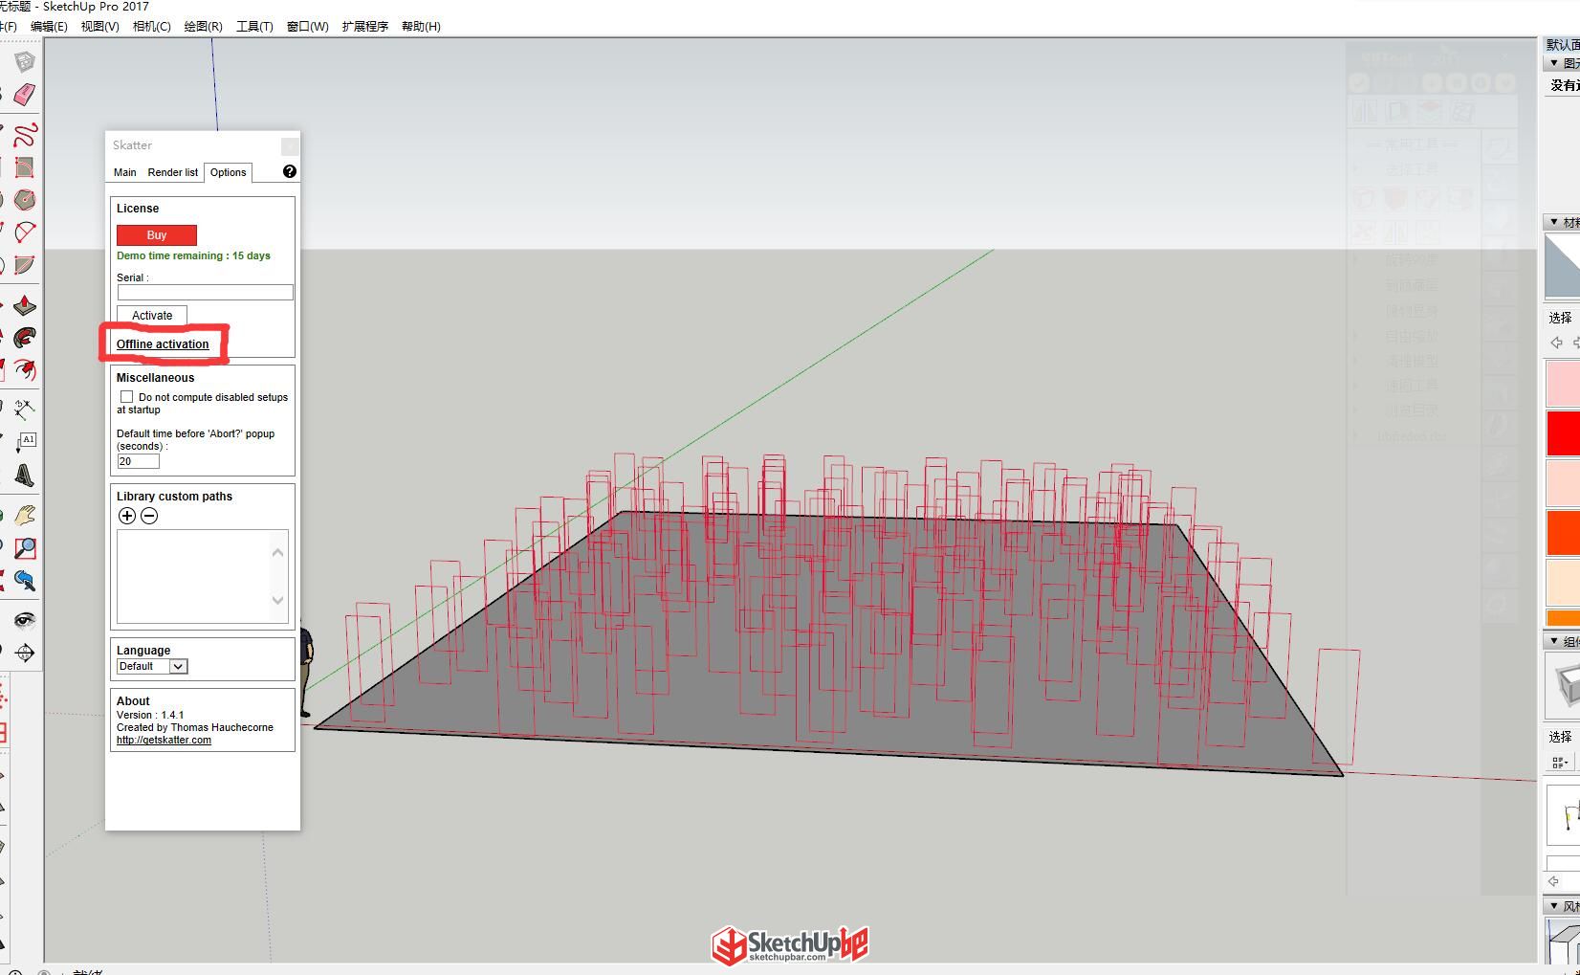Screen dimensions: 1580x975
Task: Select the Pan hand tool
Action: point(24,516)
